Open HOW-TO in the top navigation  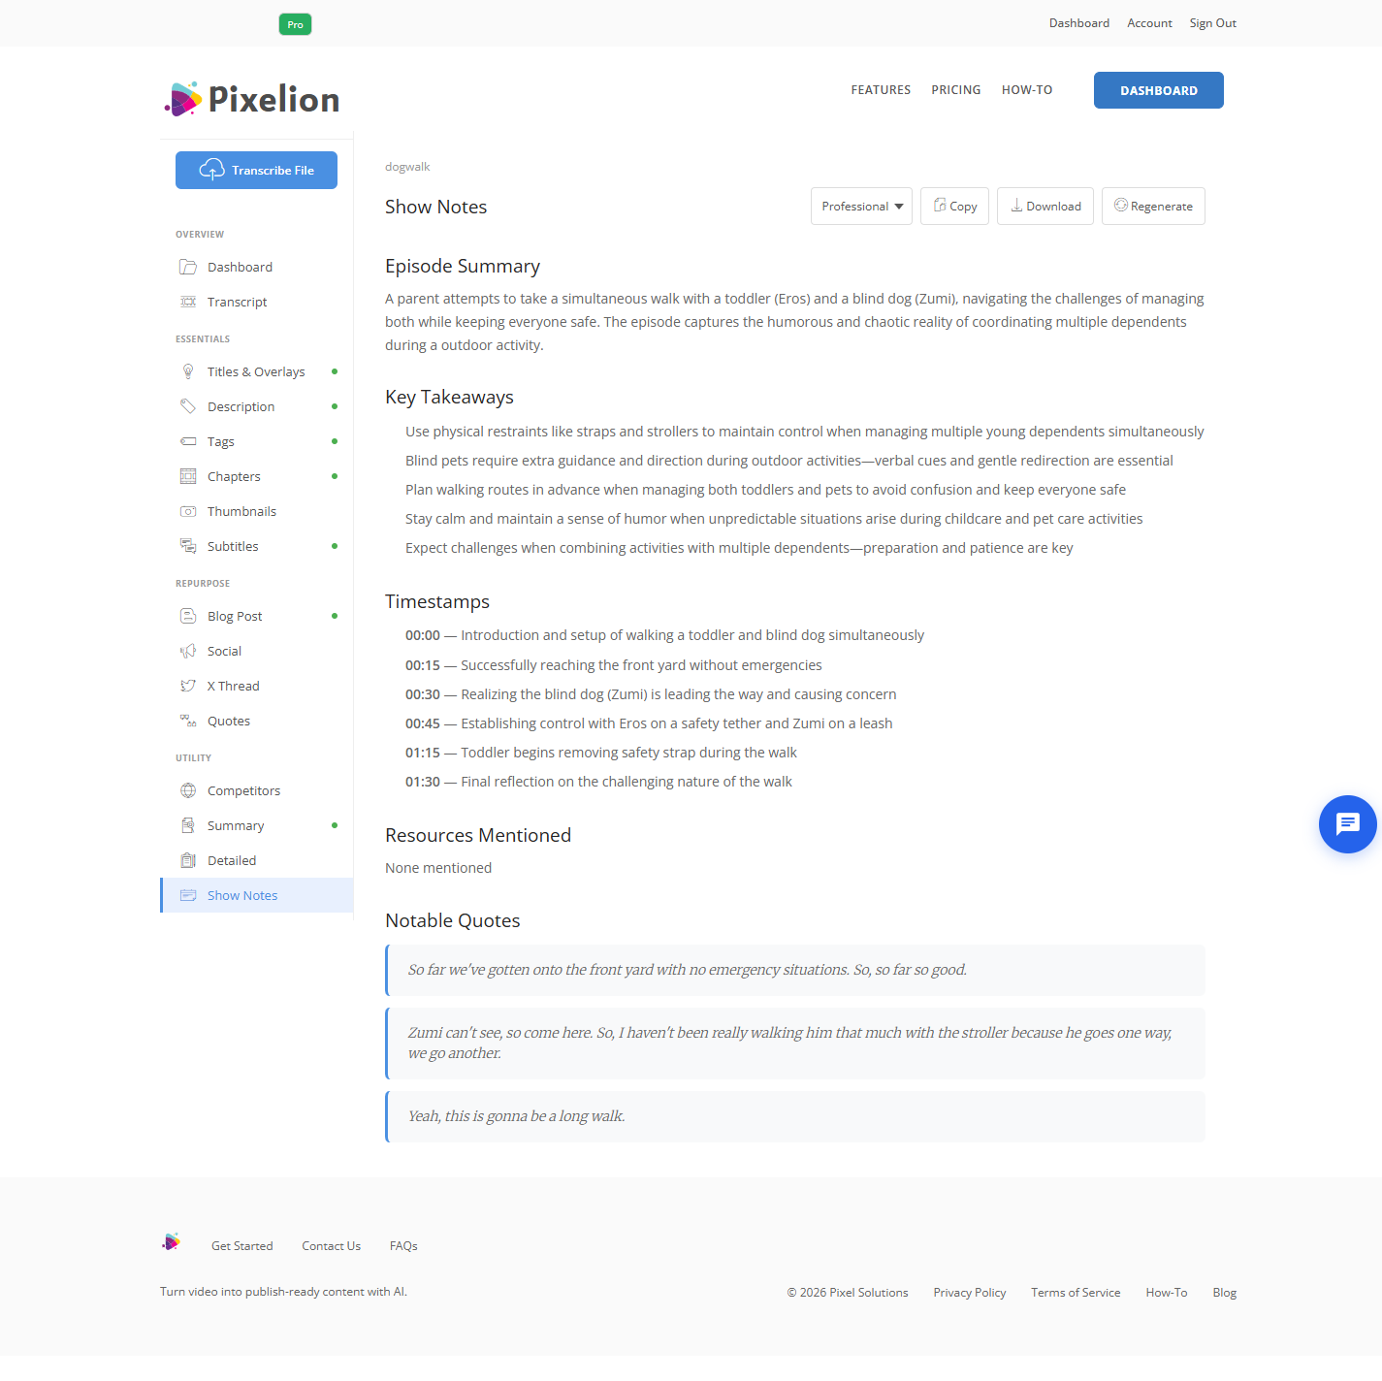pos(1027,90)
